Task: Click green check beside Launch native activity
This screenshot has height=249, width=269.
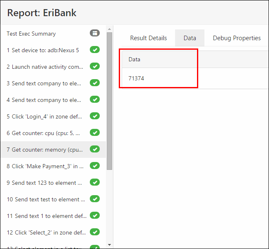Action: (x=95, y=66)
